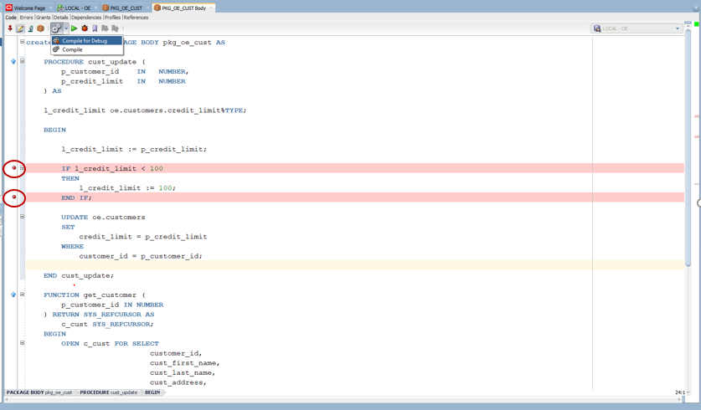Image resolution: width=701 pixels, height=410 pixels.
Task: Collapse the PROCEDURE cust_update fold marker
Action: 22,61
